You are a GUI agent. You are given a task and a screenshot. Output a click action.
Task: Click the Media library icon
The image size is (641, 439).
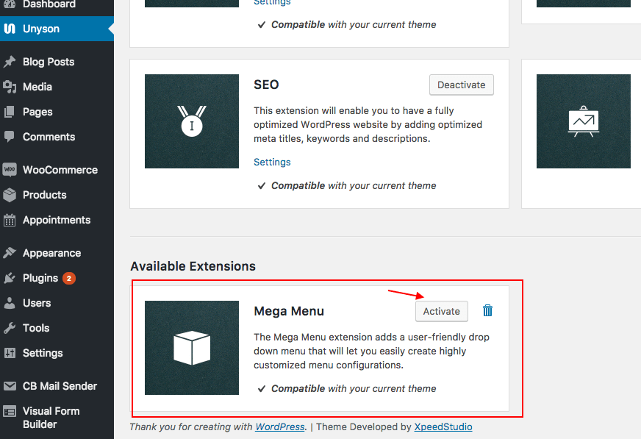[x=10, y=87]
